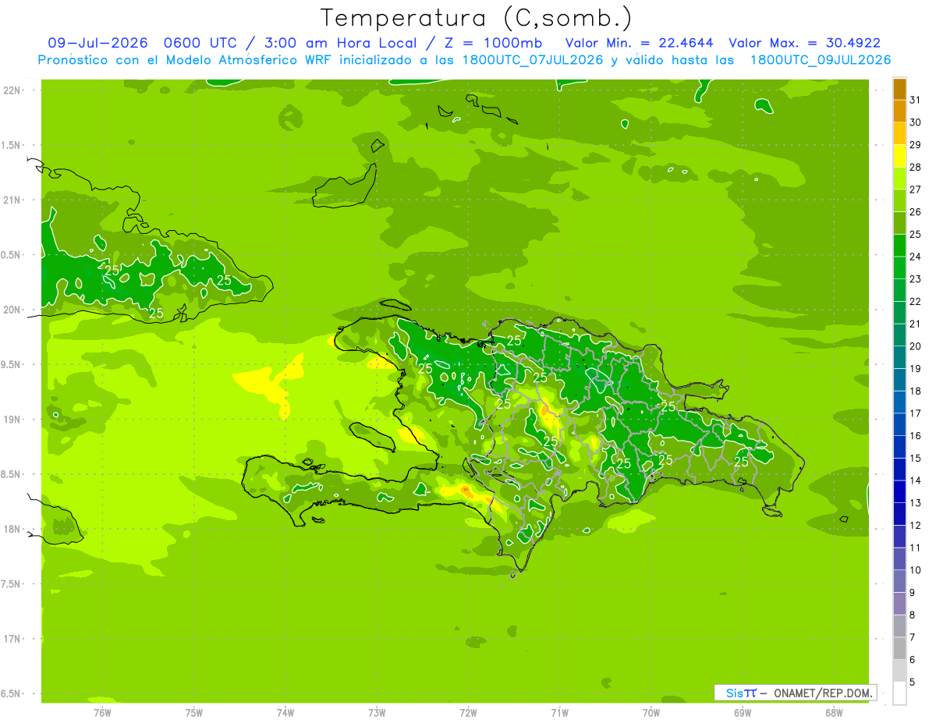The width and height of the screenshot is (936, 723).
Task: Click the '72W' longitude label
Action: pyautogui.click(x=468, y=712)
